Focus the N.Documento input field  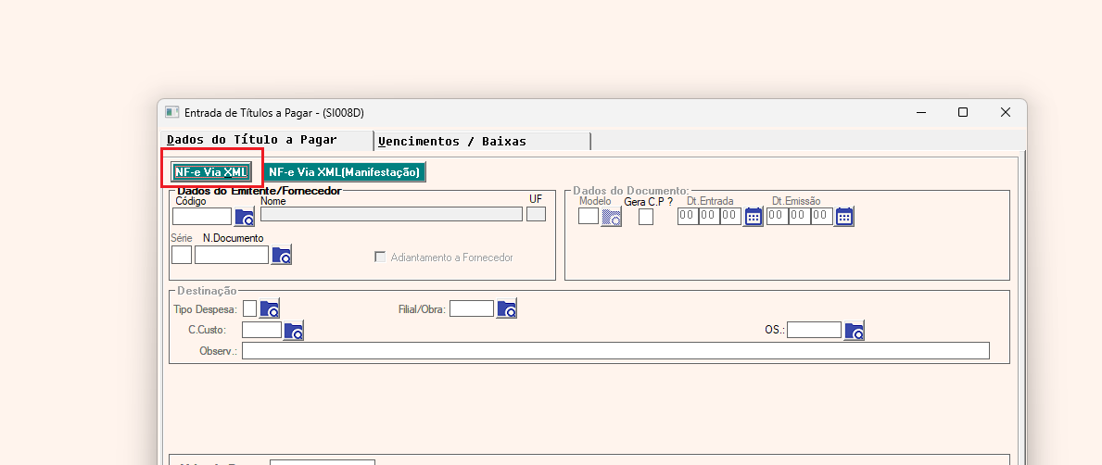(232, 255)
